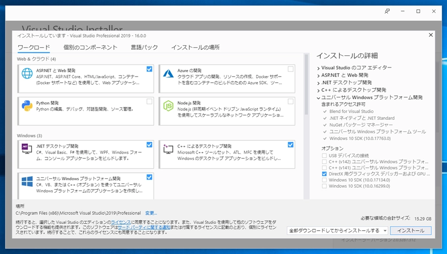Expand ASP.NET と Web 開発 details node
The width and height of the screenshot is (447, 254).
pos(318,76)
